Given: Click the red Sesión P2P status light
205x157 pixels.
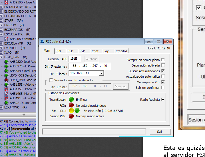Looking at the screenshot, I should pos(71,116).
